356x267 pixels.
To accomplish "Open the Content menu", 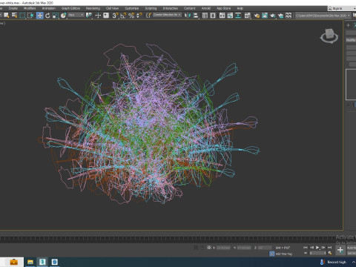I will click(189, 8).
